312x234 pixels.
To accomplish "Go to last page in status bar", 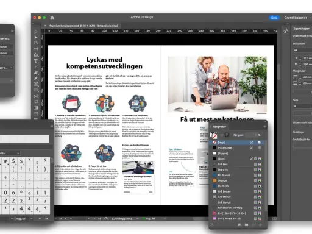I will coord(99,219).
